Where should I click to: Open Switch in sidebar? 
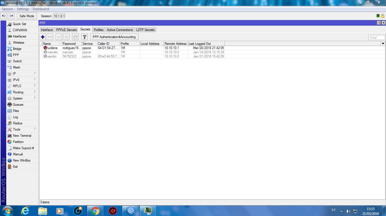22,61
